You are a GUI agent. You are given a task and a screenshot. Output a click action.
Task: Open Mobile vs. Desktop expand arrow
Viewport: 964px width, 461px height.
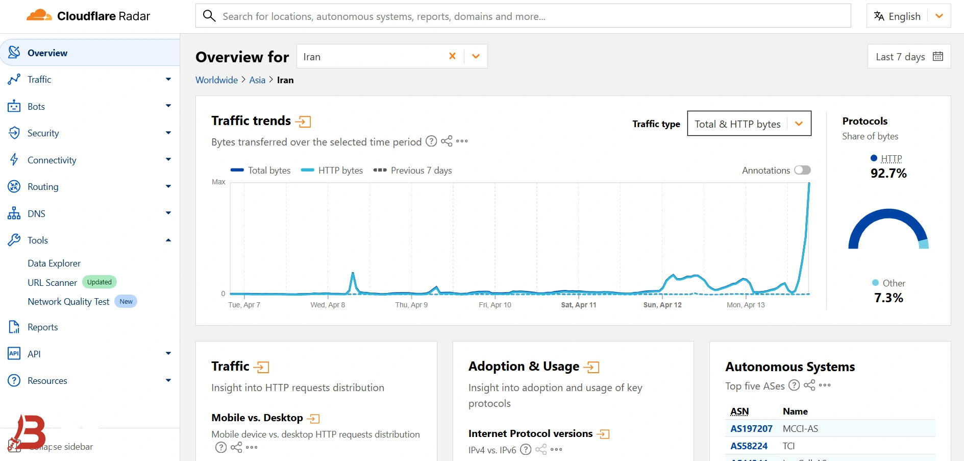(313, 419)
